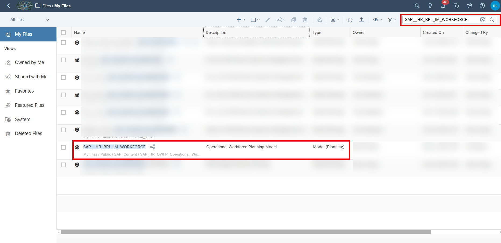Open the eye view options dropdown
501x243 pixels.
pos(378,20)
